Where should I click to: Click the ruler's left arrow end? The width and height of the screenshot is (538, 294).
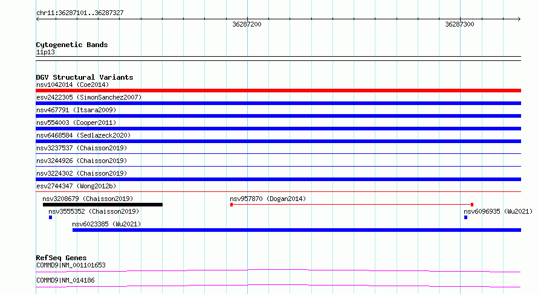(37, 19)
